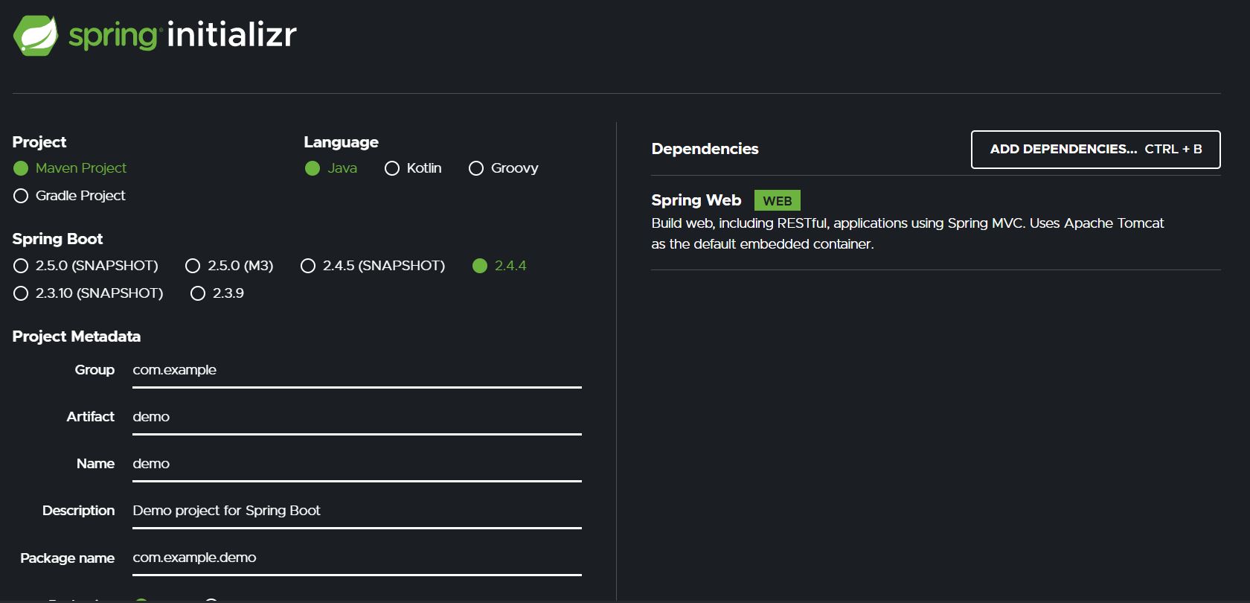Viewport: 1250px width, 603px height.
Task: Edit the Package name field
Action: 357,558
